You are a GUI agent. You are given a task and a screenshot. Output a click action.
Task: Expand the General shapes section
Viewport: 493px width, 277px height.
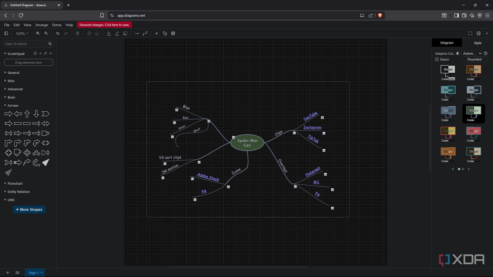click(13, 73)
